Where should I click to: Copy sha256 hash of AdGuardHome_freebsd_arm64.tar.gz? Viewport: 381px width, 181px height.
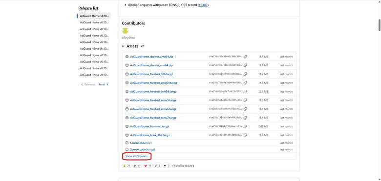[245, 91]
